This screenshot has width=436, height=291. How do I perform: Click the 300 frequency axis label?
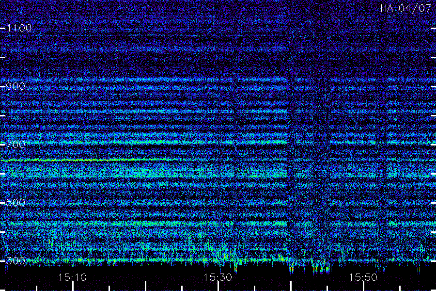click(x=16, y=261)
